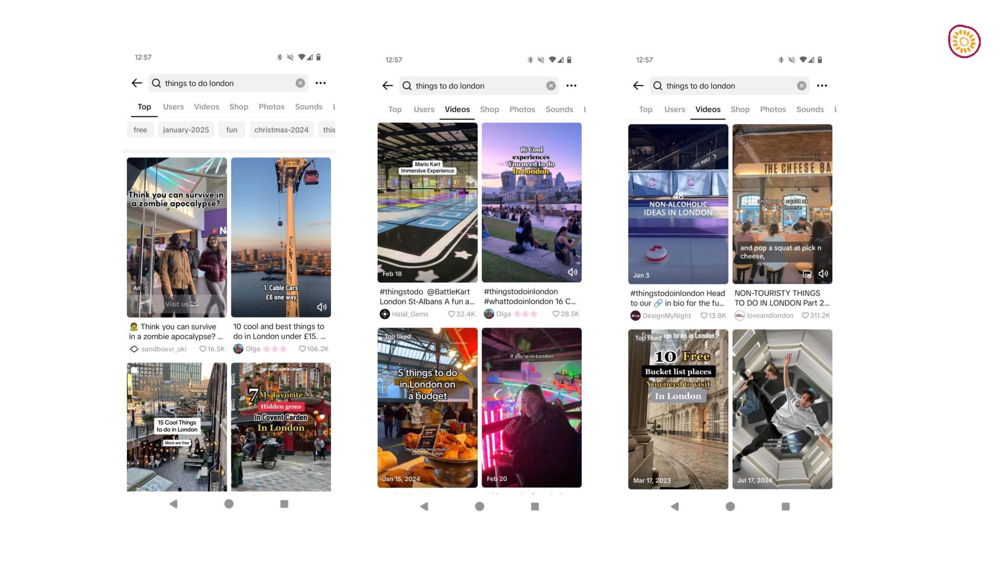This screenshot has height=566, width=1007.
Task: Tap 'Visit us' on zombie apocalypse ad
Action: click(x=177, y=304)
